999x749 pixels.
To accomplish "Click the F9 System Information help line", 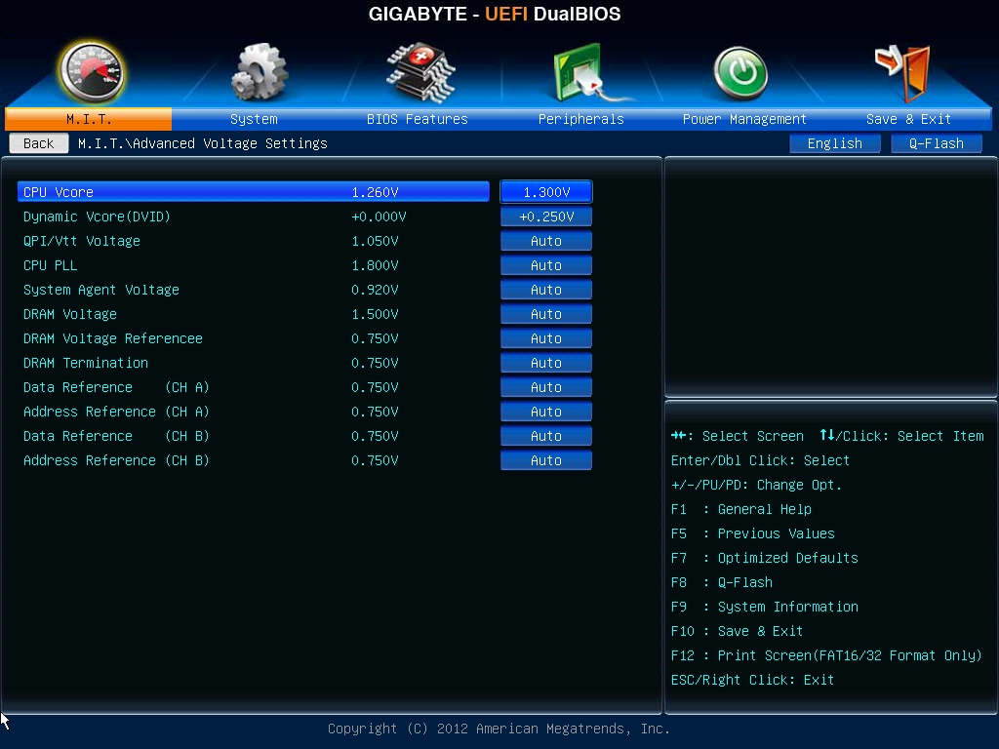I will [x=765, y=607].
